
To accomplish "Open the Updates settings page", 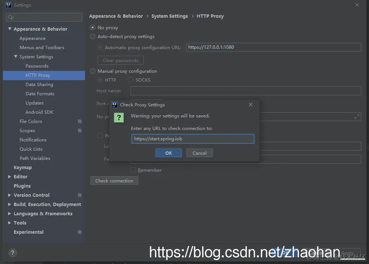I will tap(34, 103).
